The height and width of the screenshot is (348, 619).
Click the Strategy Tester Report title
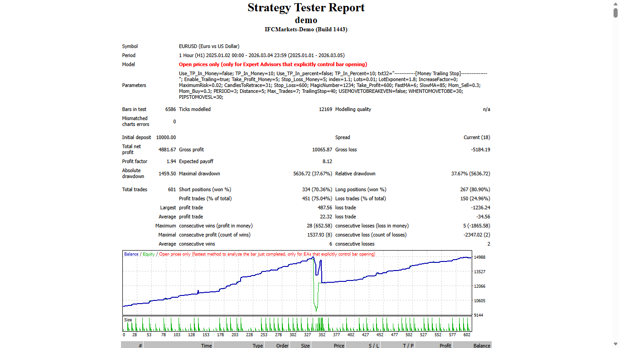306,8
